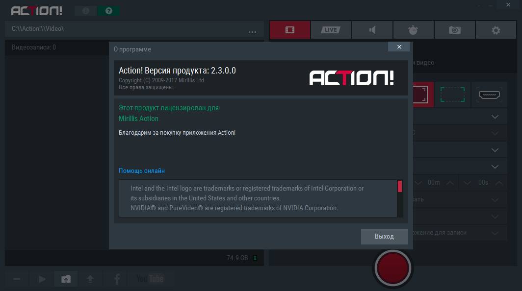The width and height of the screenshot is (522, 291).
Task: Increase the 00m minutes timer value
Action: pos(450,183)
